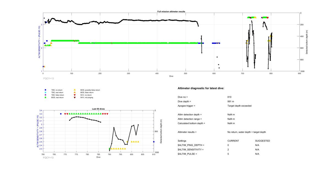Select the '$ALTIM_SENSITIVITY =' setting label
331x171 pixels.
click(191, 150)
